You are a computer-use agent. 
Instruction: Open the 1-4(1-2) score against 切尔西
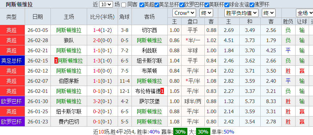tap(102, 30)
